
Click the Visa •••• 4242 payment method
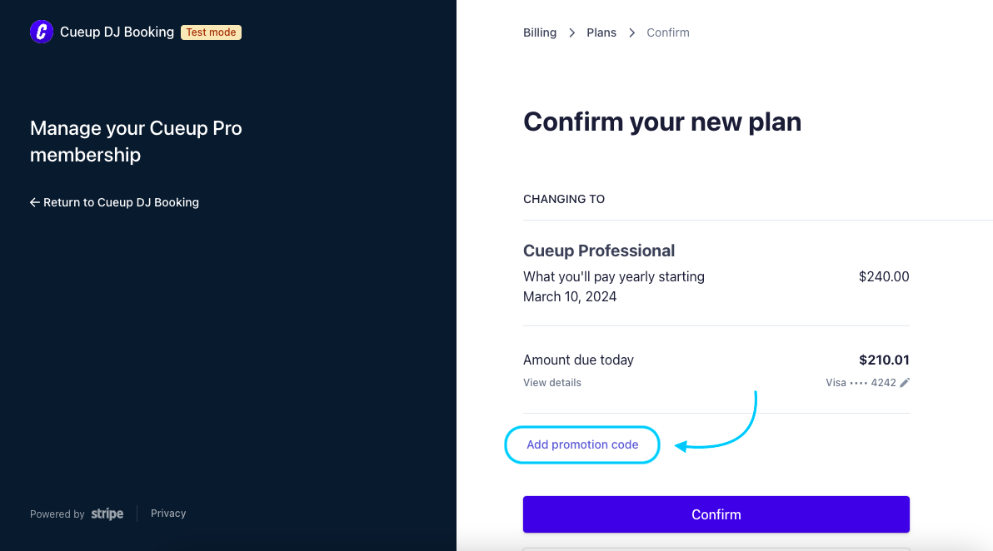tap(861, 382)
